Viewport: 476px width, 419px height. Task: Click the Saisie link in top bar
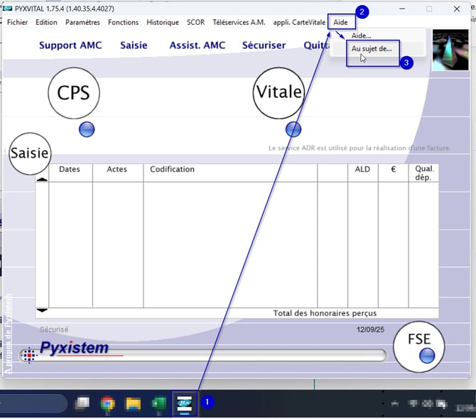[x=134, y=45]
